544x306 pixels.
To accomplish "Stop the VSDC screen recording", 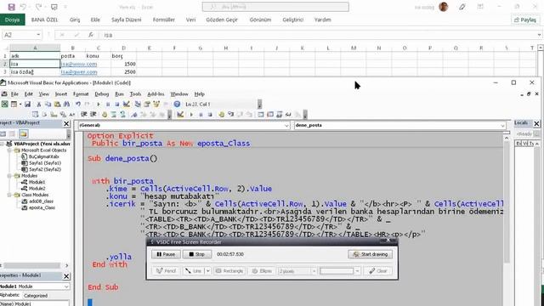I will click(x=197, y=254).
